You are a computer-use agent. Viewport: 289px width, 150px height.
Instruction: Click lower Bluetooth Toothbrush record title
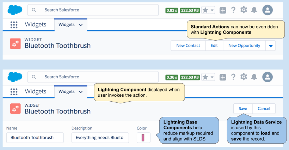pos(58,112)
